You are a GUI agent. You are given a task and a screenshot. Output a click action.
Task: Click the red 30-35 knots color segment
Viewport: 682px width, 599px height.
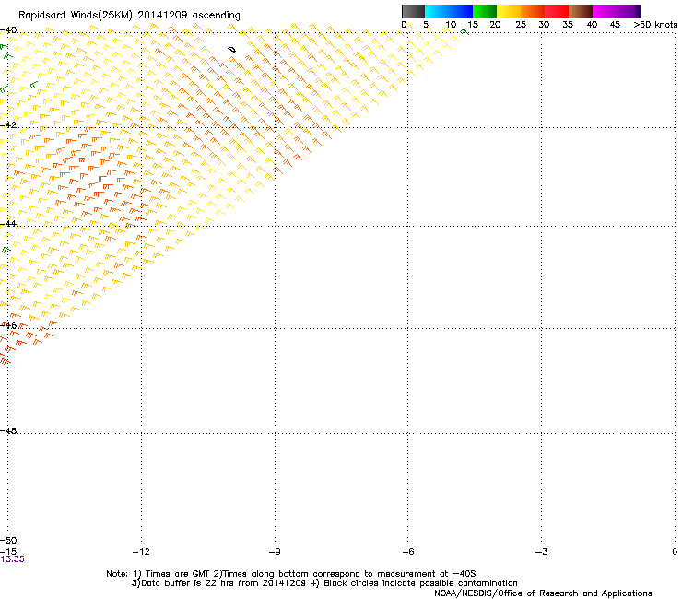557,11
